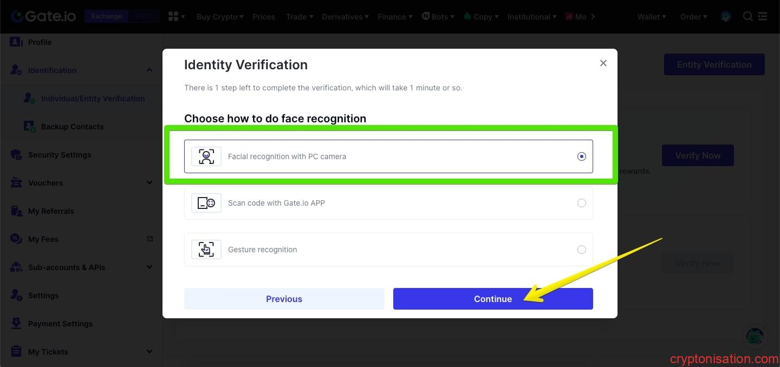
Task: Open the Buy Crypto dropdown menu
Action: tap(219, 17)
